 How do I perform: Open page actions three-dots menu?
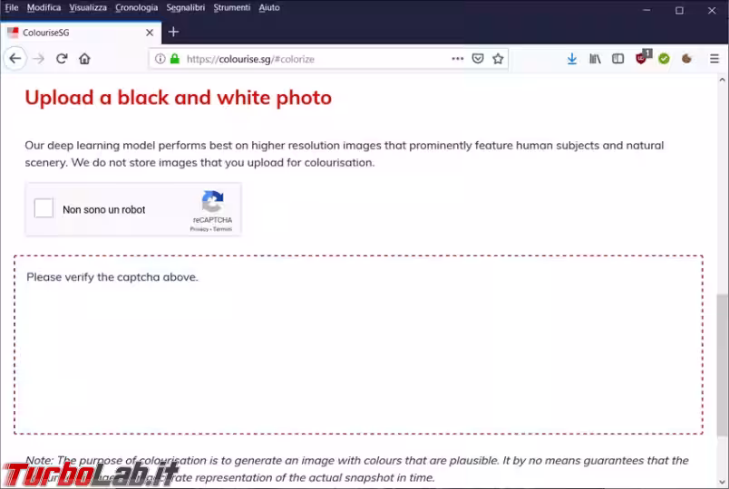458,59
